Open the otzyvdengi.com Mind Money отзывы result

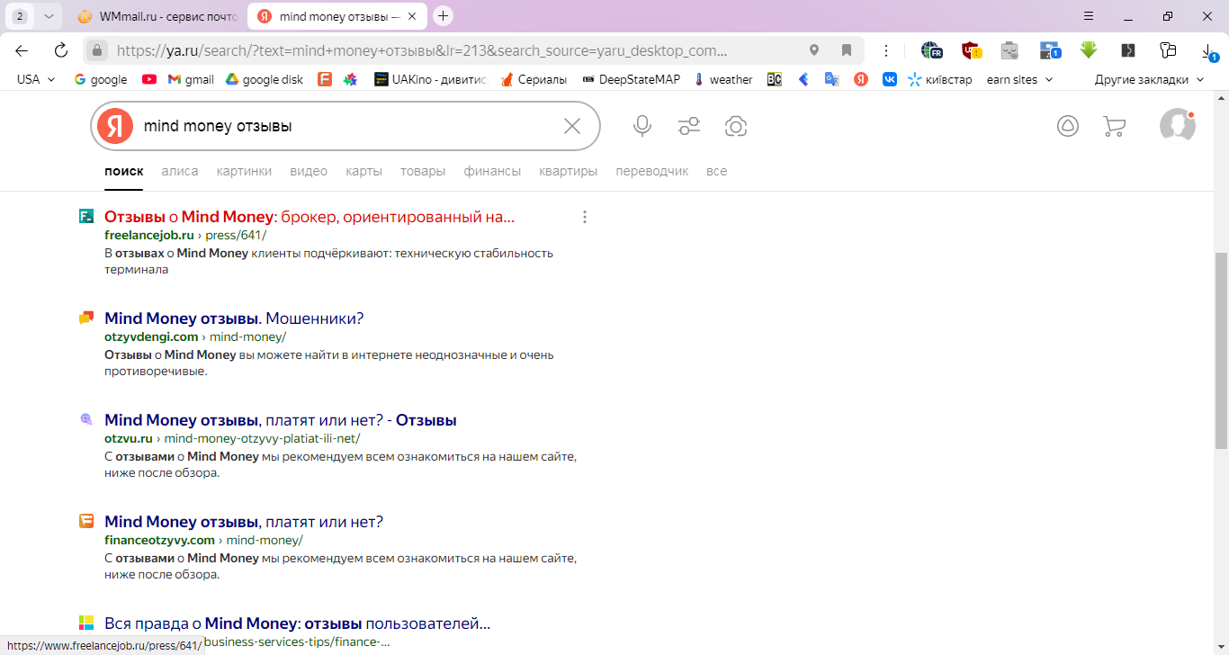234,319
